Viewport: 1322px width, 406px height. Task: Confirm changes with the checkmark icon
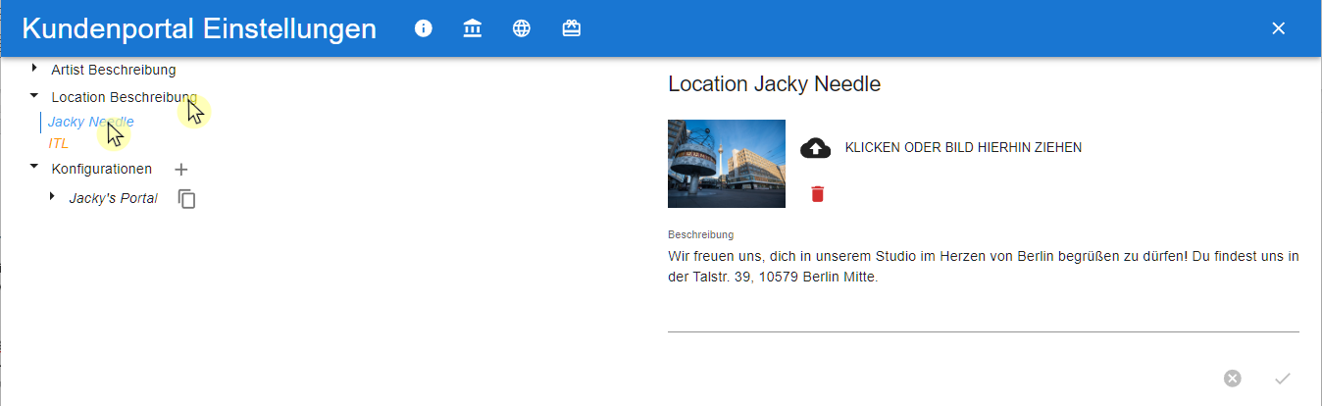point(1283,379)
